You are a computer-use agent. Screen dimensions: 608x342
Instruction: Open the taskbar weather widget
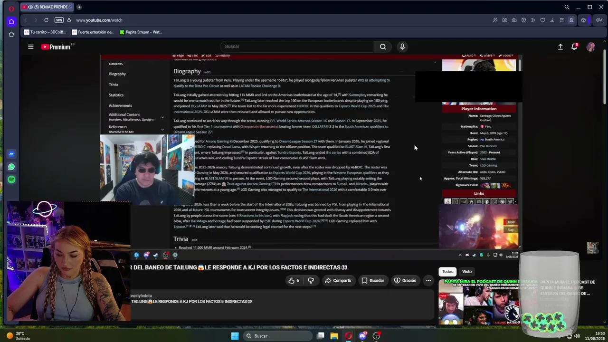(x=19, y=336)
